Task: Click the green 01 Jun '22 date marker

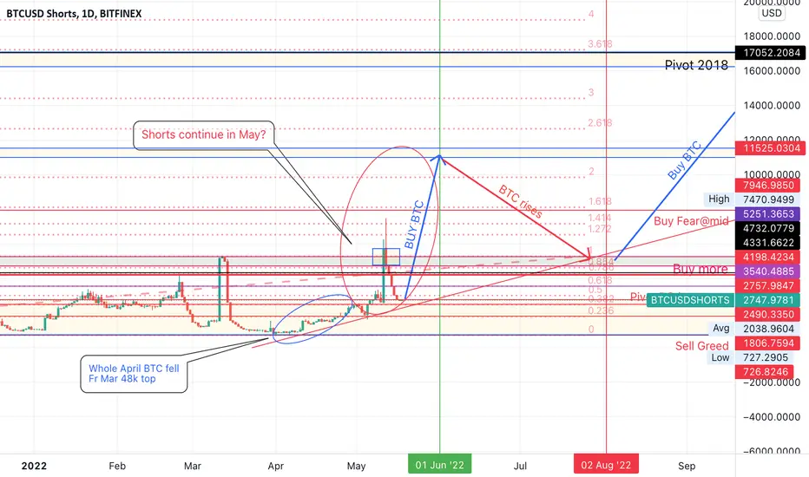Action: [439, 465]
